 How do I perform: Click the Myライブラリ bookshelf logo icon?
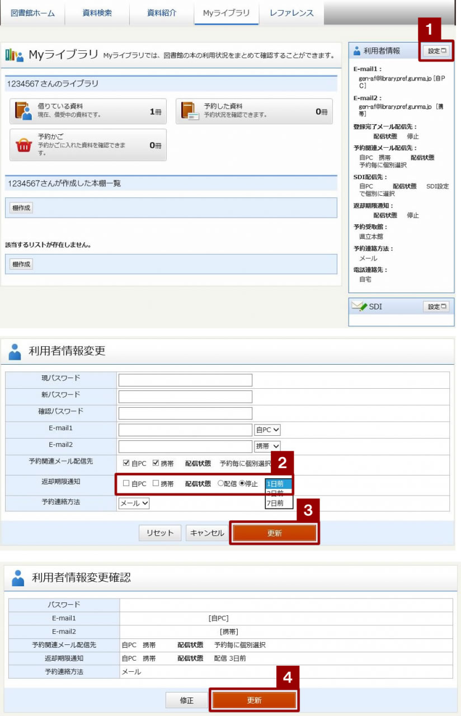click(x=15, y=55)
